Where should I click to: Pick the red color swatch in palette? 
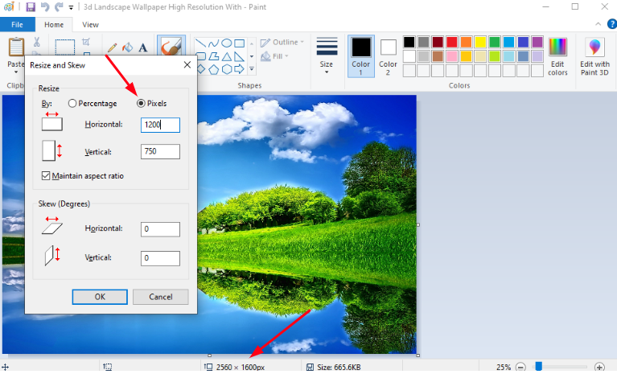point(451,42)
